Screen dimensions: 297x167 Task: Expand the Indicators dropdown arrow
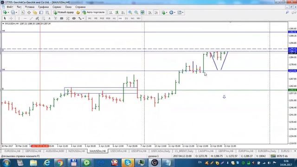tap(167, 13)
